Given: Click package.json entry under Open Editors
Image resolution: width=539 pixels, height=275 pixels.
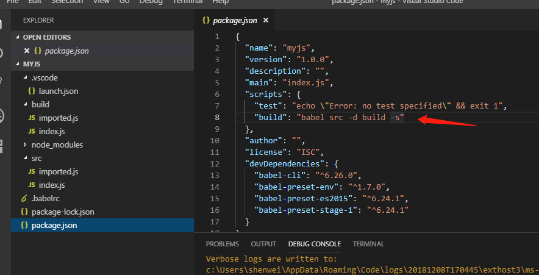Looking at the screenshot, I should click(102, 51).
